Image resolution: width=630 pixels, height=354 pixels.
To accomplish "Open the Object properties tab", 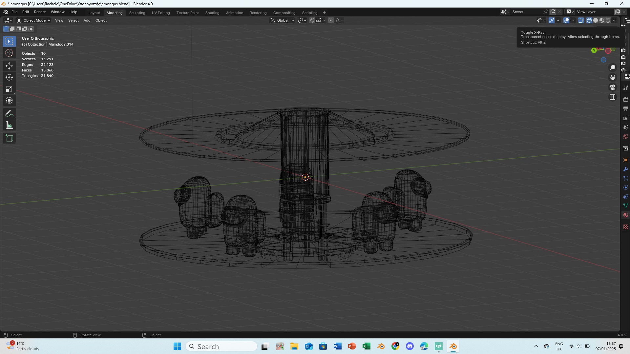I will coord(626,160).
